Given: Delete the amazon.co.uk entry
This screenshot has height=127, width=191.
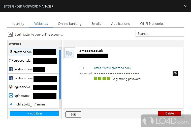Looking at the screenshot, I should (170, 113).
